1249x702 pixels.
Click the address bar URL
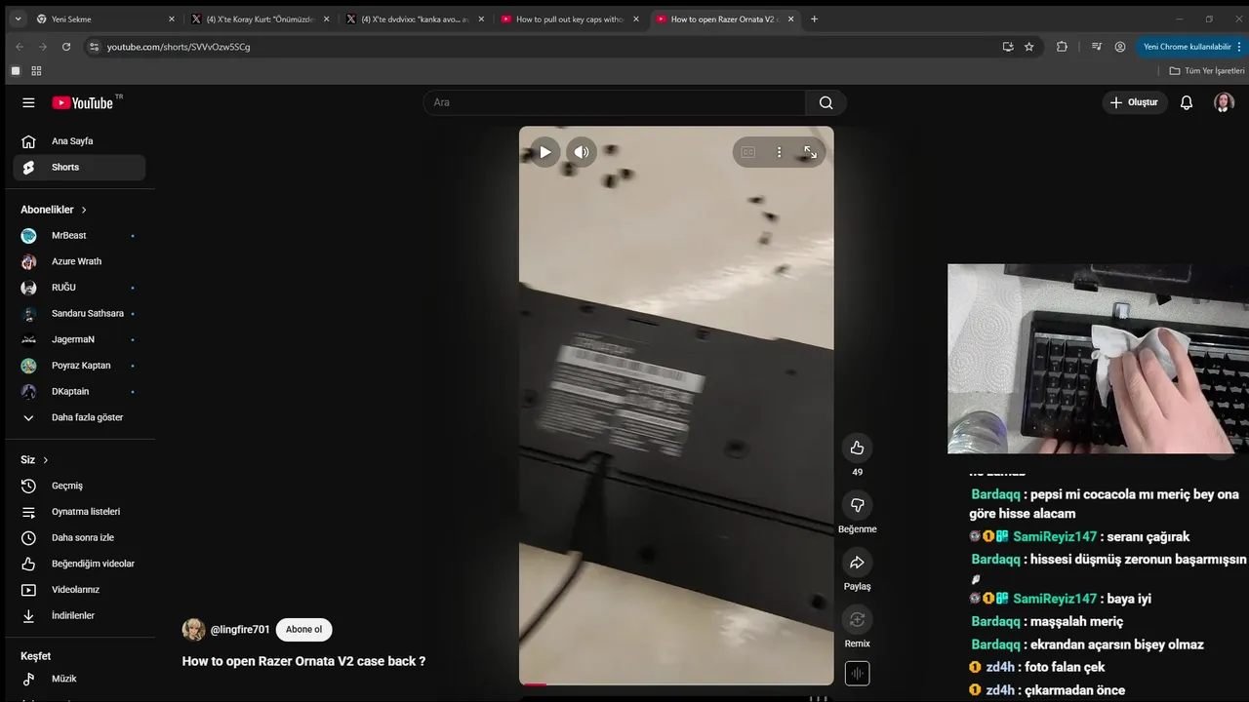179,47
